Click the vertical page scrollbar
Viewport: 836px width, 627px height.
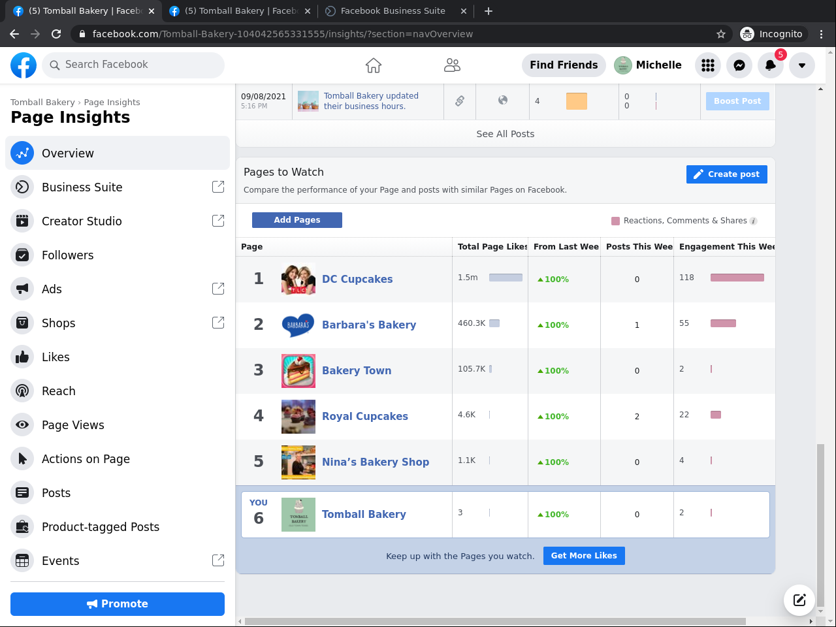point(821,525)
